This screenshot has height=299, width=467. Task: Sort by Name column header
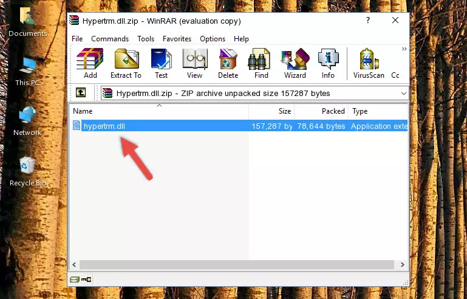(x=159, y=111)
